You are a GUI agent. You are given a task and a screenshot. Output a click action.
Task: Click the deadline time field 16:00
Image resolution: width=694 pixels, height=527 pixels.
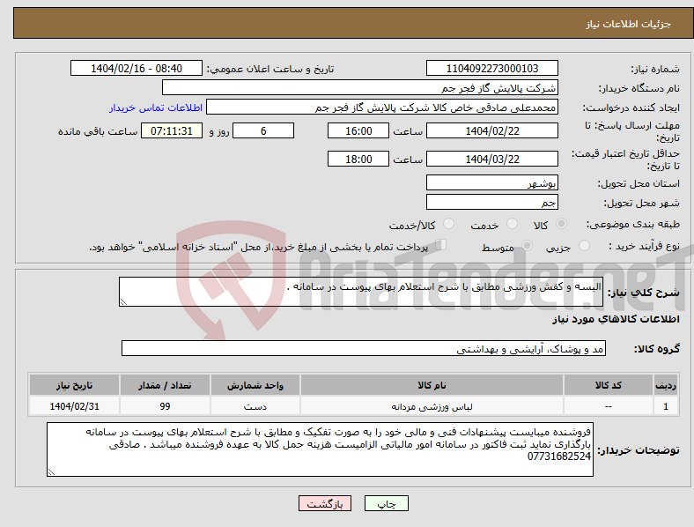358,131
